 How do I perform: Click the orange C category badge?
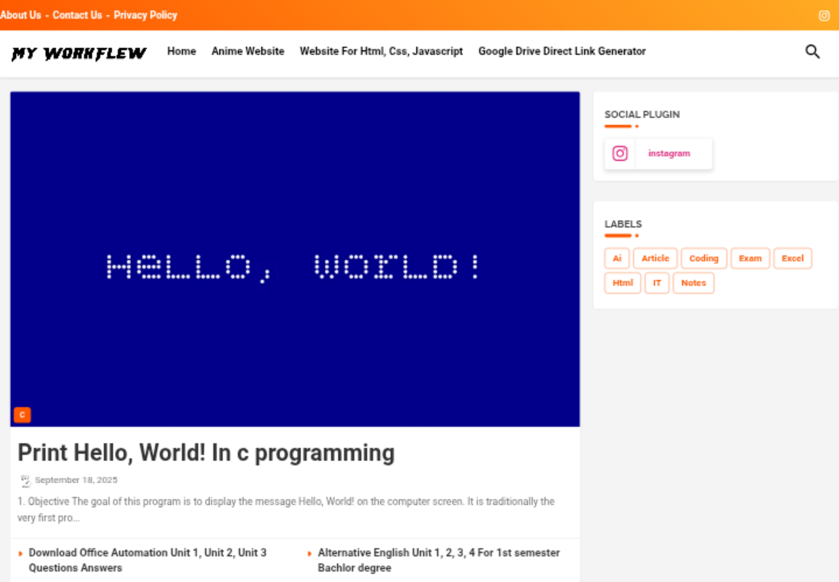pyautogui.click(x=22, y=415)
